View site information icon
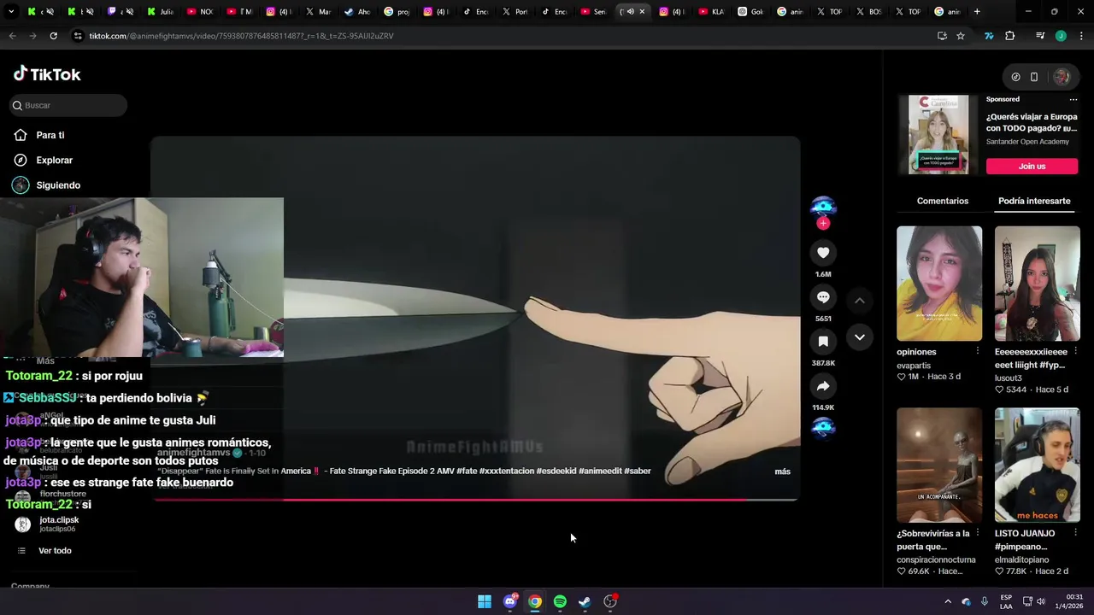 tap(78, 36)
